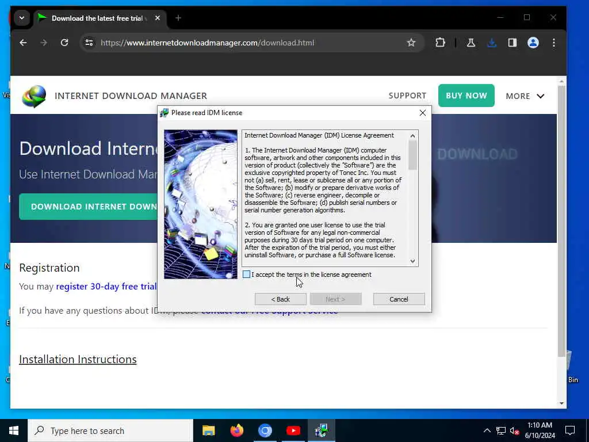View site information icon in address bar
Screen dimensions: 589x442
click(x=89, y=43)
